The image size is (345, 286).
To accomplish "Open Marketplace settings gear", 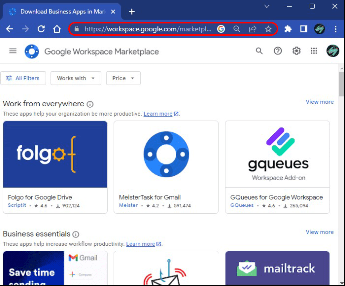I will point(296,51).
